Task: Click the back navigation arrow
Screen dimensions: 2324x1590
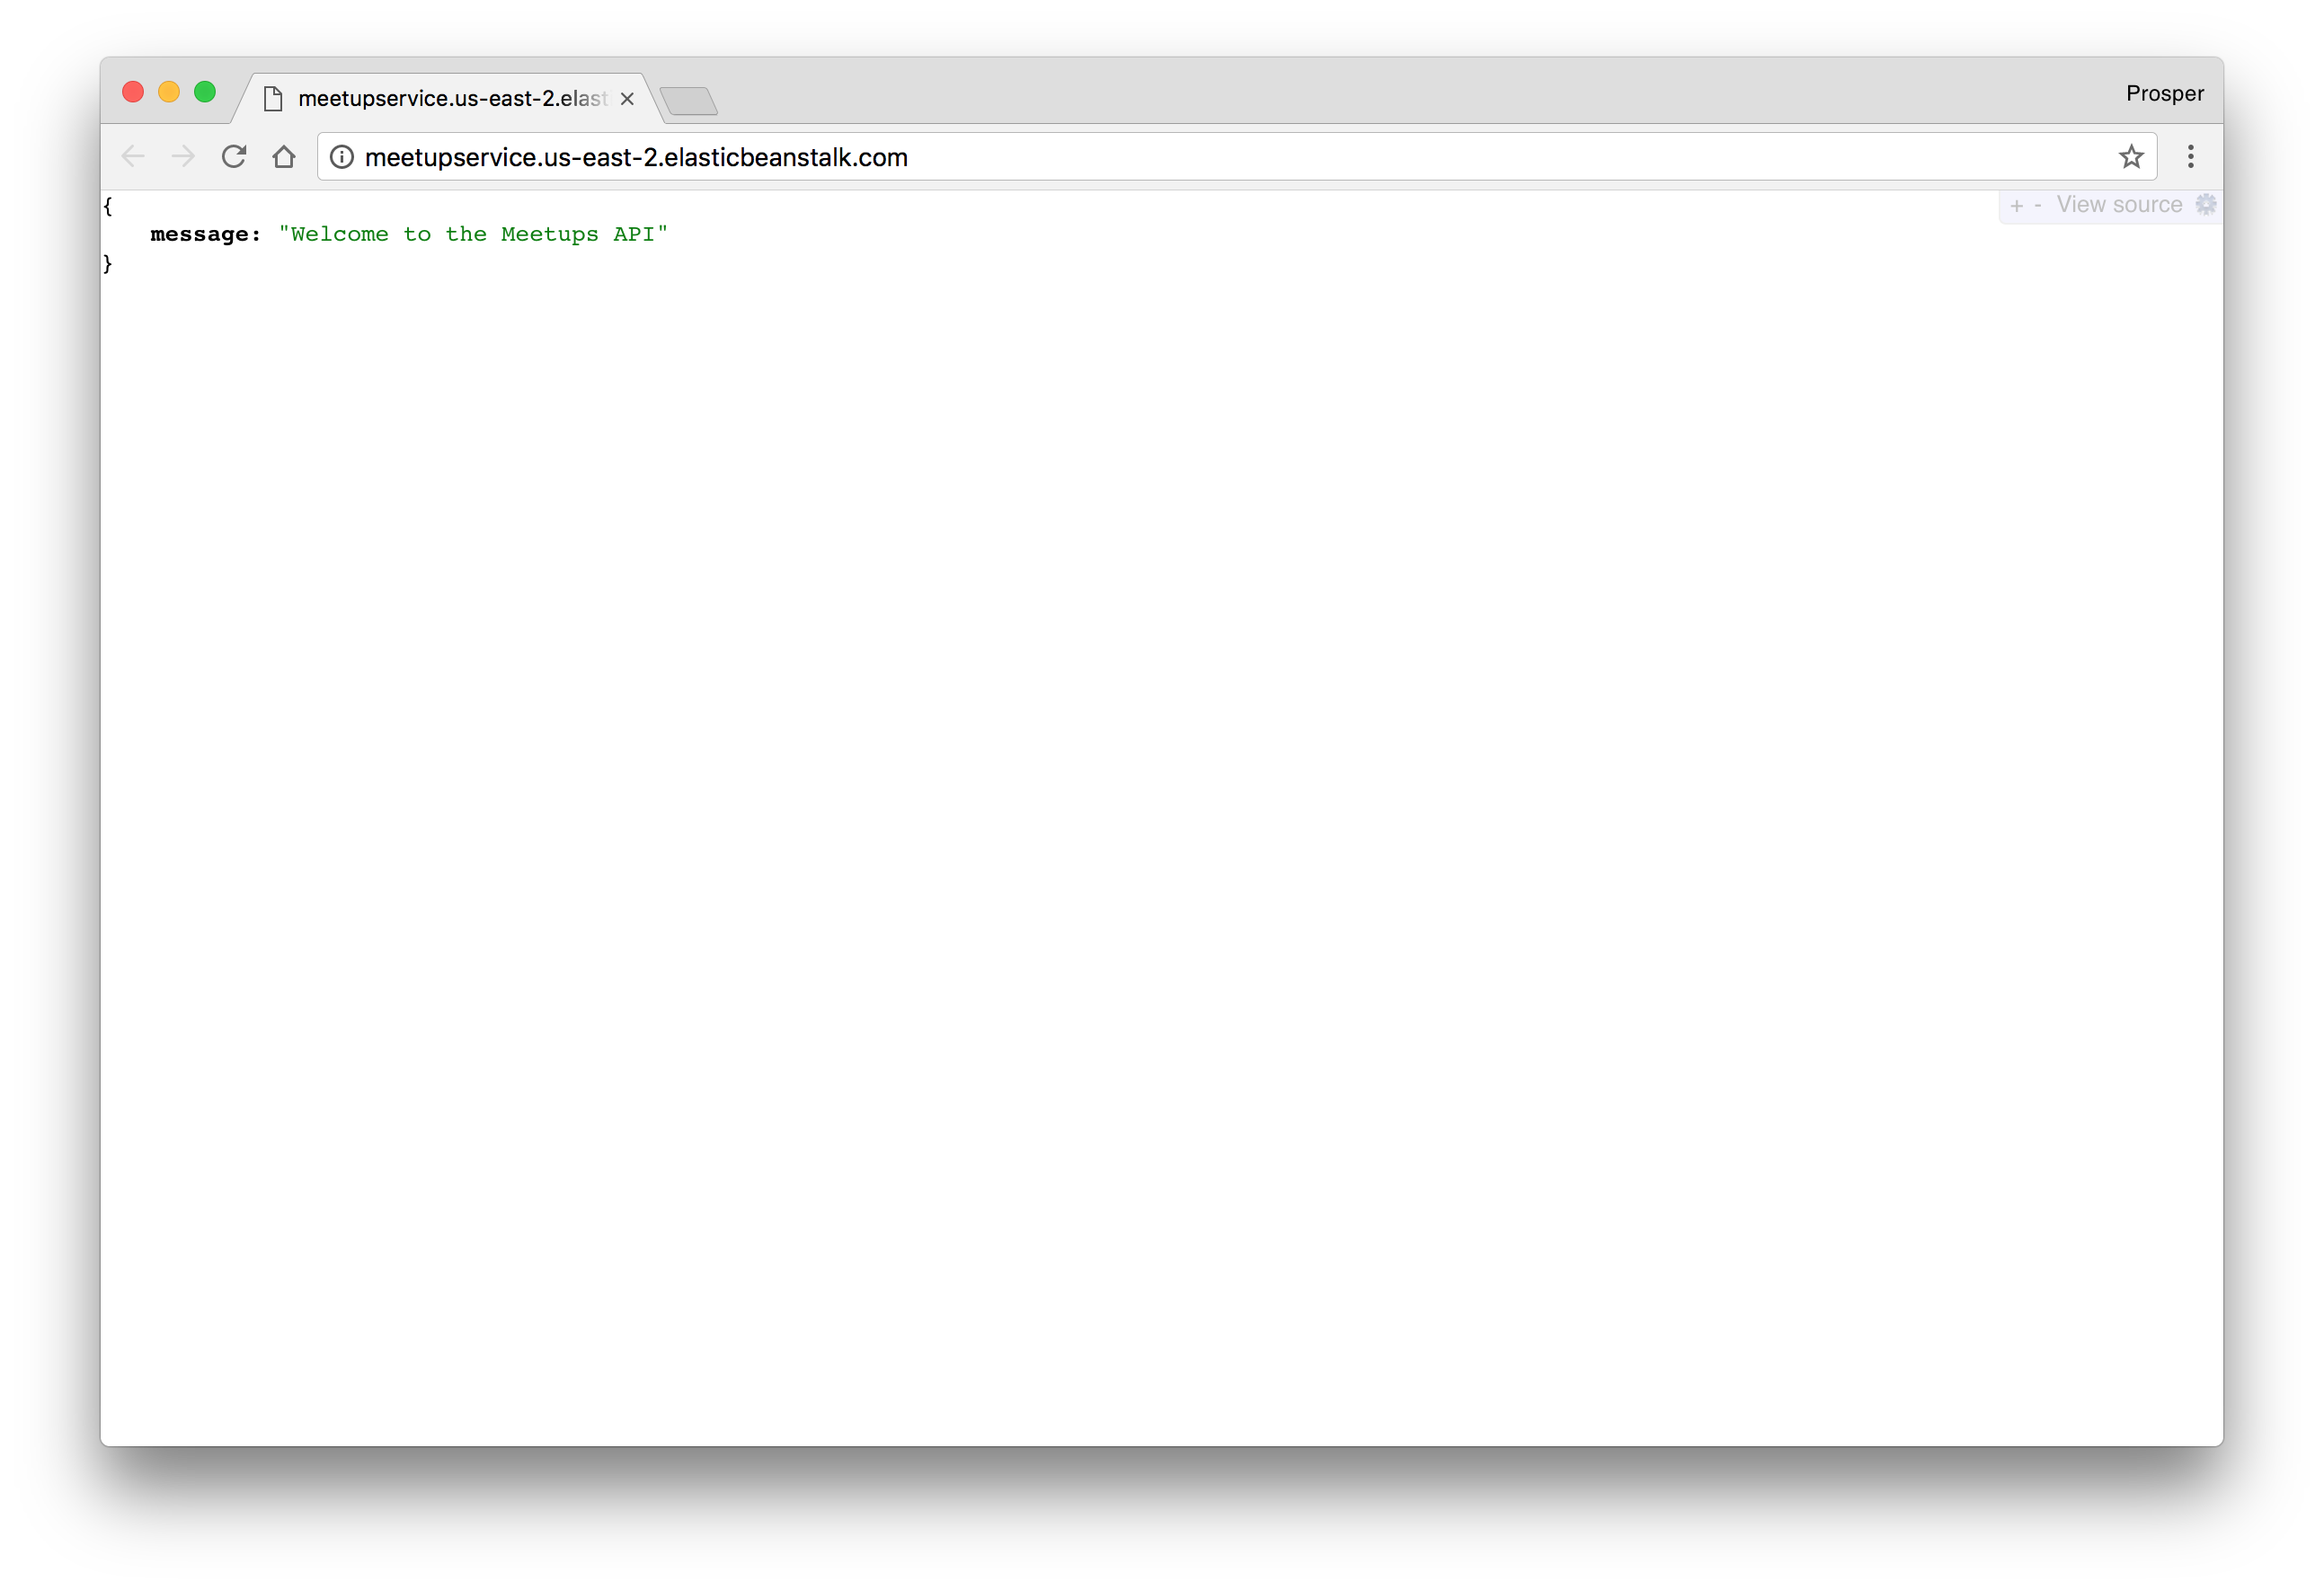Action: (136, 155)
